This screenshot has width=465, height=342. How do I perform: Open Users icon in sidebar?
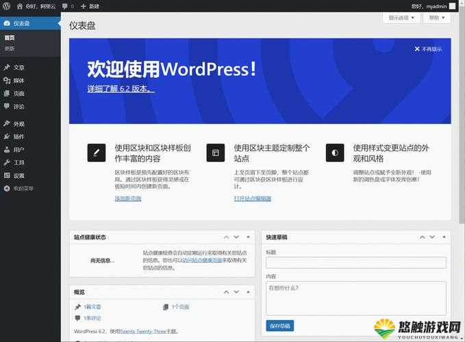click(x=7, y=150)
